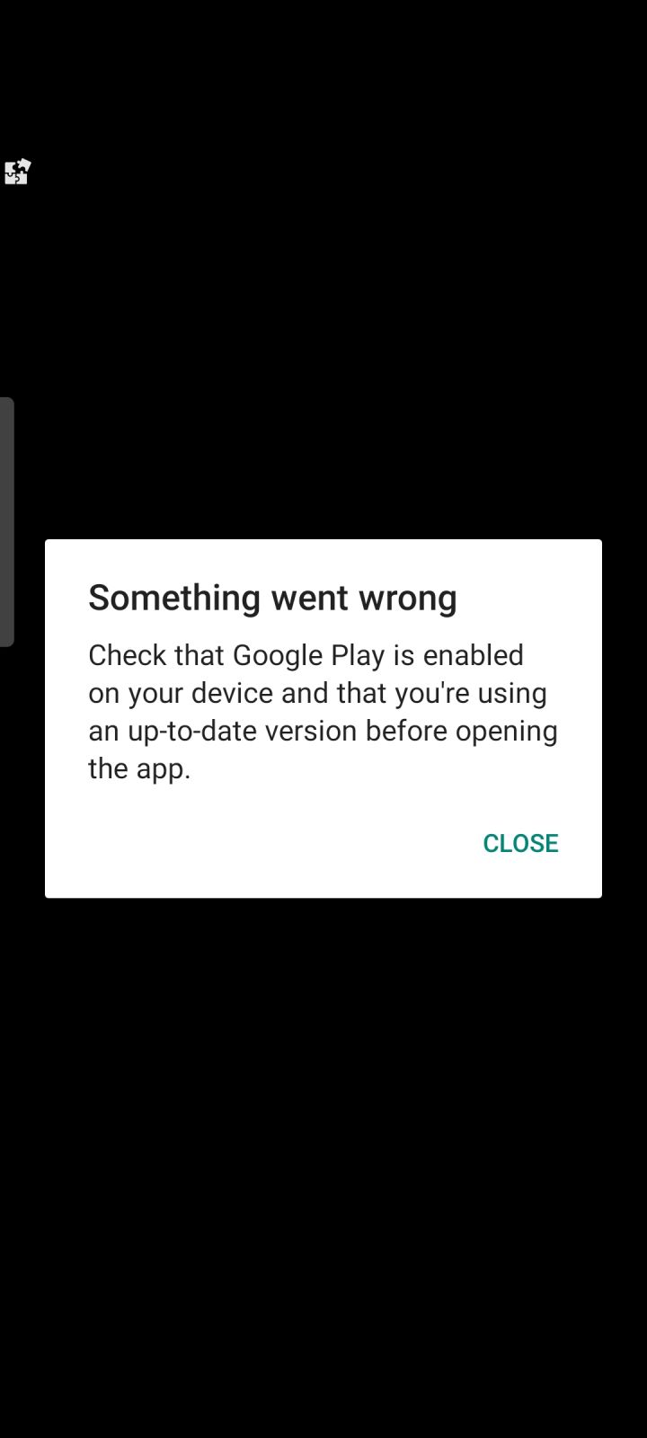Tap dark backdrop right of puzzle icon
Viewport: 647px width, 1438px height.
tap(341, 171)
